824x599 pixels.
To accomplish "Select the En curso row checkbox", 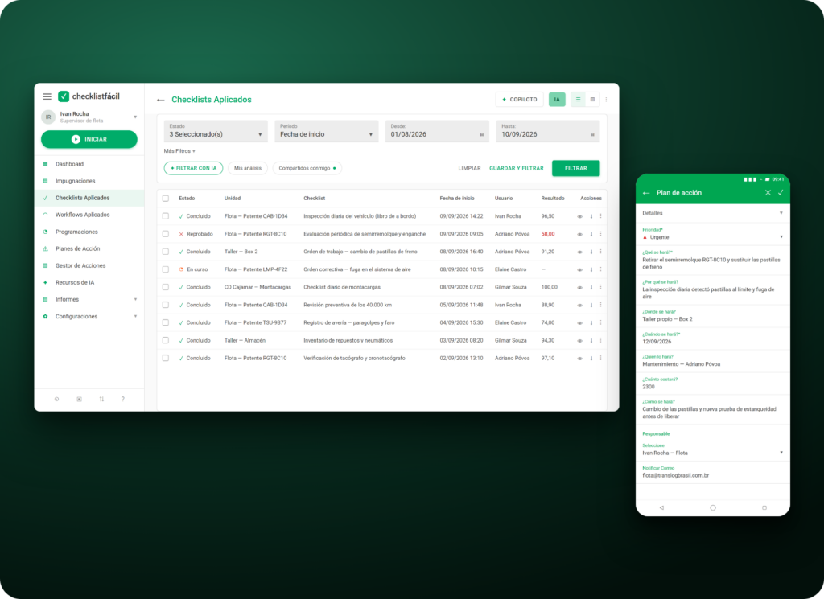I will pos(166,269).
